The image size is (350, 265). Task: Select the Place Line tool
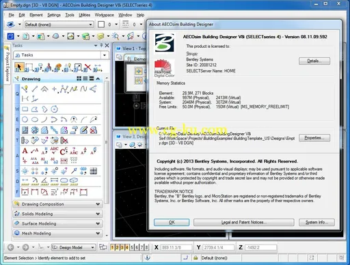pos(35,89)
